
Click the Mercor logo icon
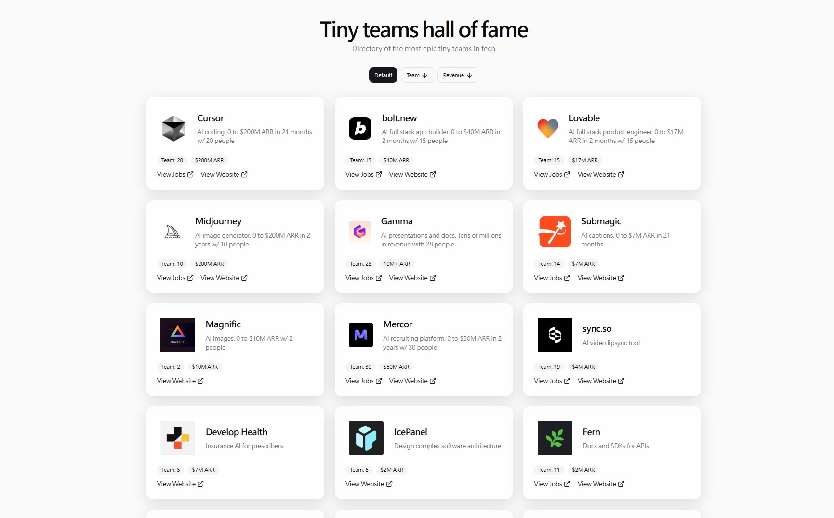(x=361, y=335)
